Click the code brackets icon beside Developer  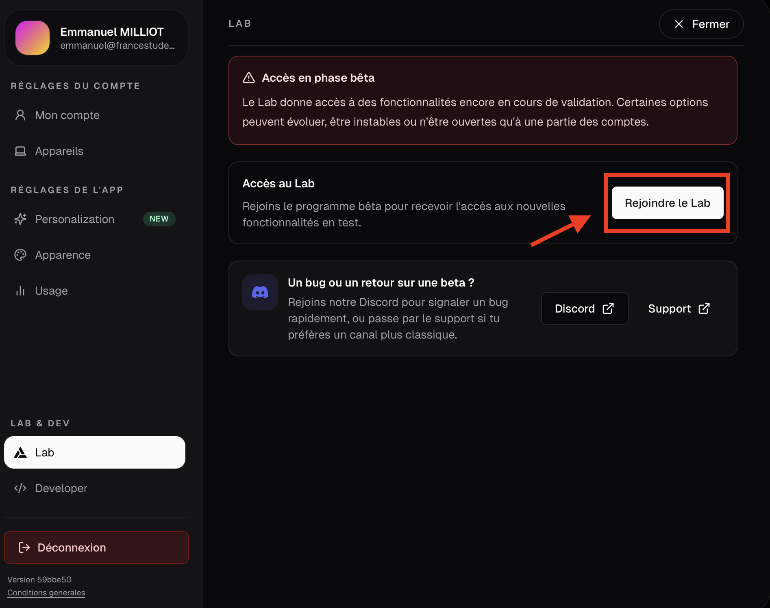point(20,488)
